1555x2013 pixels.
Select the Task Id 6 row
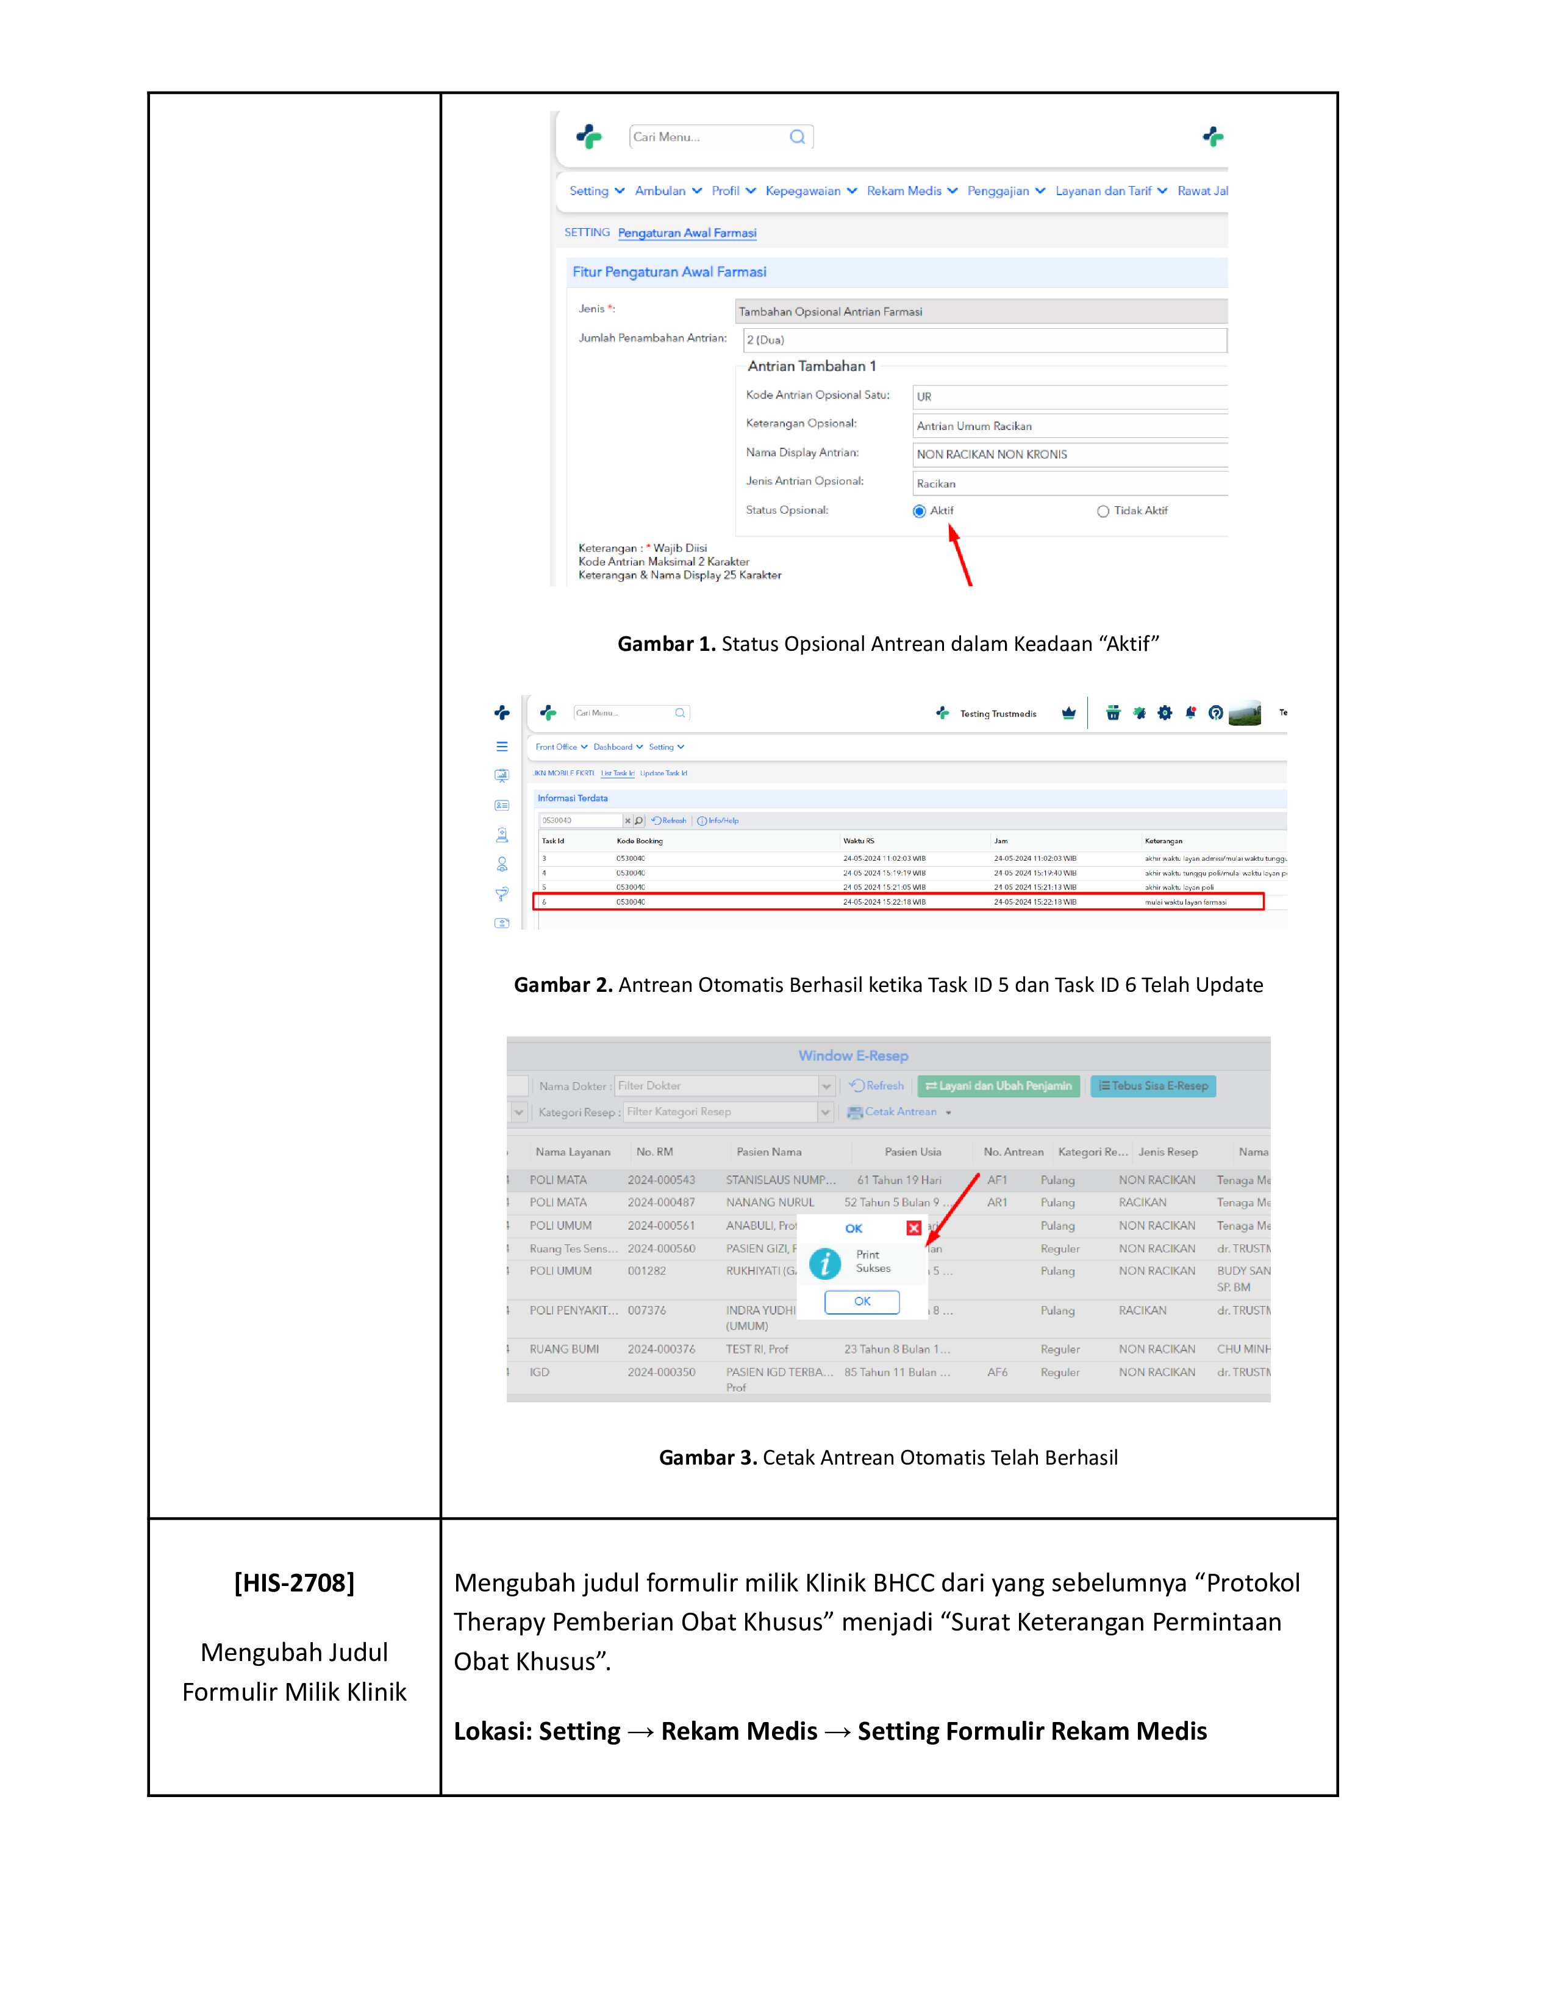pos(898,902)
